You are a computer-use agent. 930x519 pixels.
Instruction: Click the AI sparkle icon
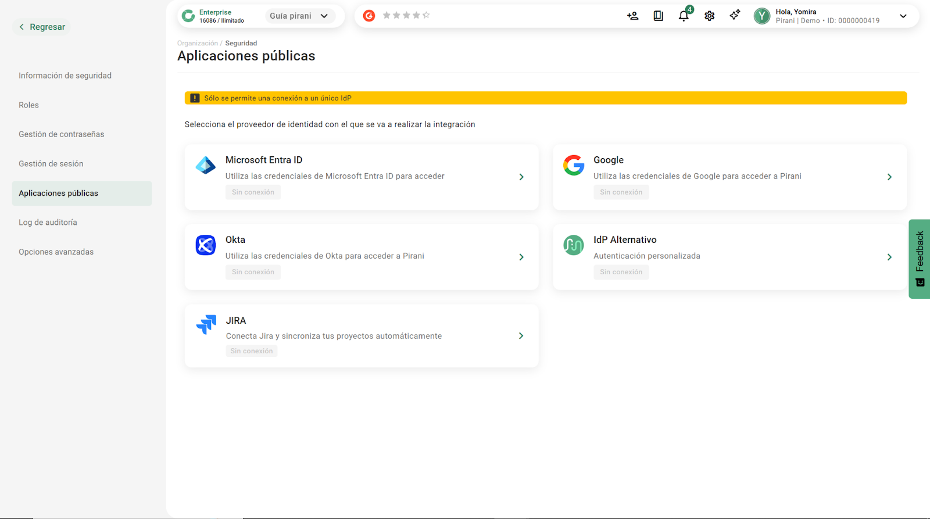click(x=735, y=15)
